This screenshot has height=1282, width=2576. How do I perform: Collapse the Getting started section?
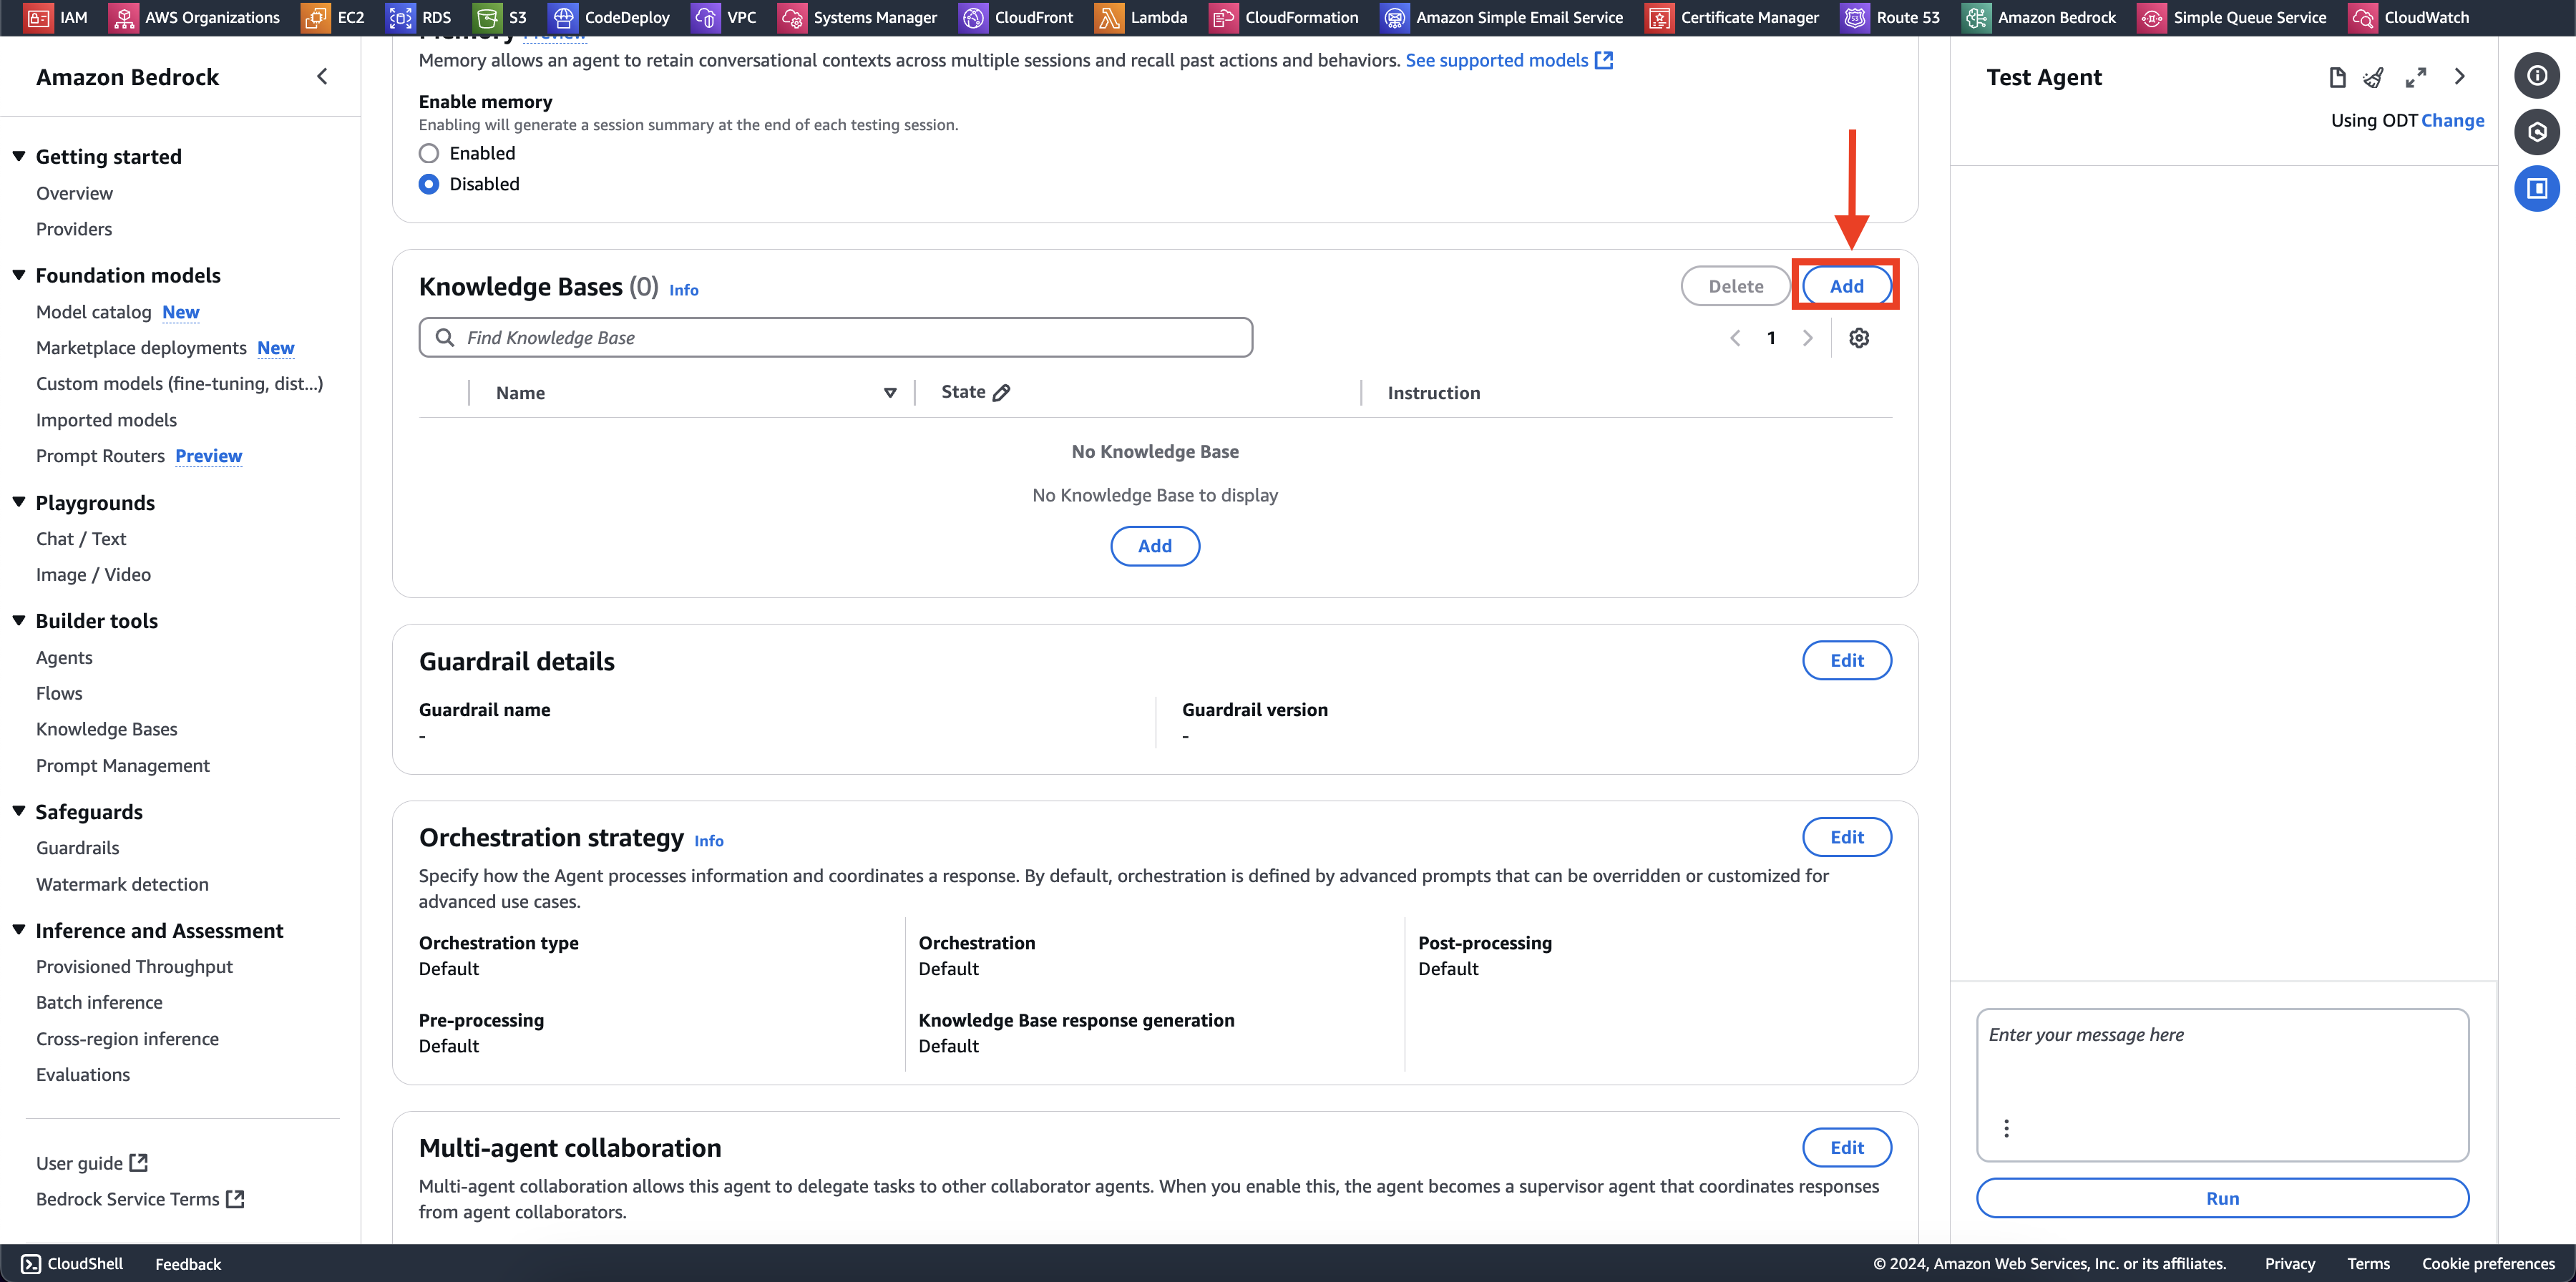pos(19,156)
